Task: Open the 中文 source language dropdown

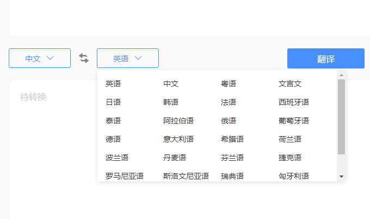Action: click(40, 58)
